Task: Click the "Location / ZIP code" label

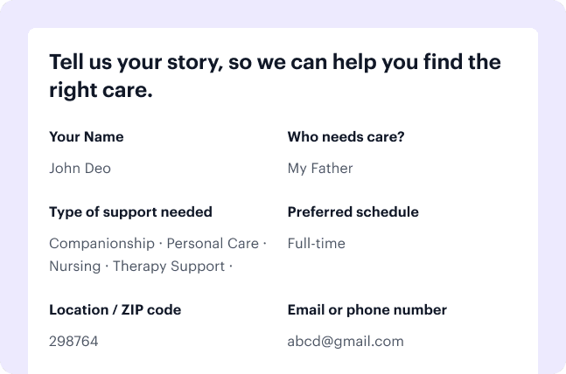Action: tap(115, 310)
